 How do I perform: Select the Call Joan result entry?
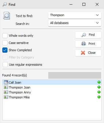52,82
